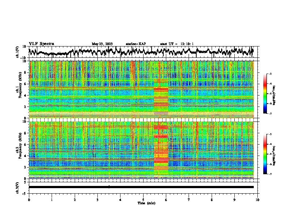This screenshot has width=290, height=224.
Task: Click the "ch.3(V)" axis label
Action: [x=18, y=188]
